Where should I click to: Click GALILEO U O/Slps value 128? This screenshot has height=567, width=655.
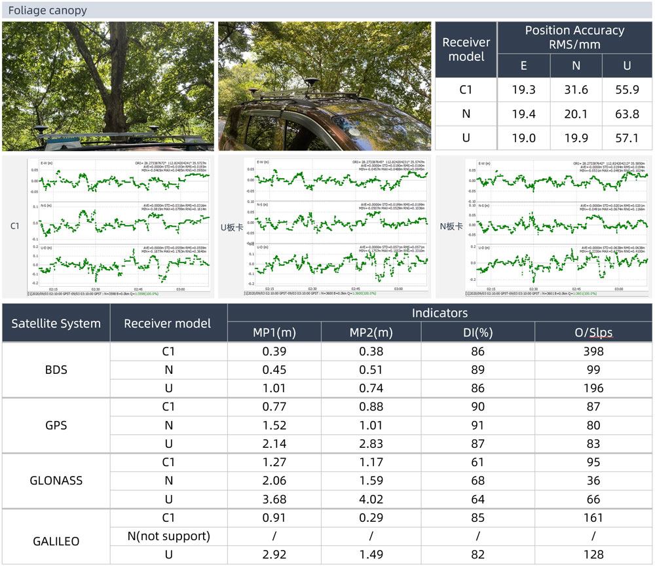[x=593, y=555]
